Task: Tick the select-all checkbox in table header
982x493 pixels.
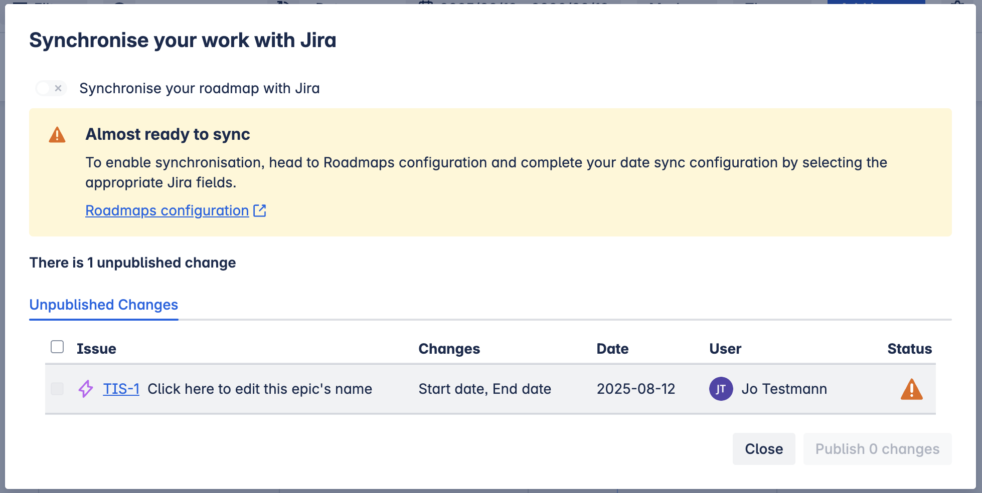Action: point(57,347)
